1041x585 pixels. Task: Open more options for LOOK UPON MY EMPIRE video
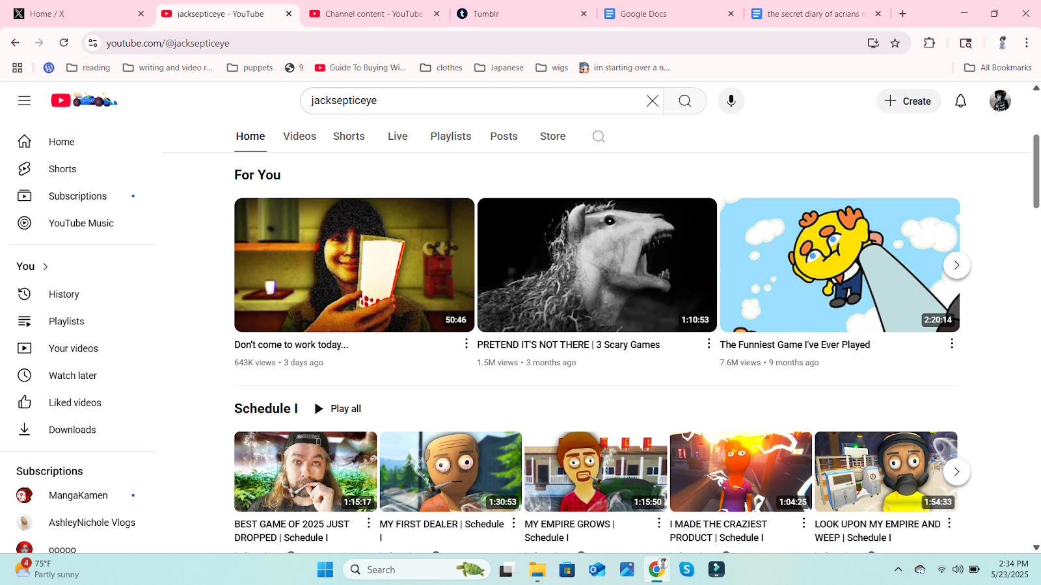tap(949, 523)
